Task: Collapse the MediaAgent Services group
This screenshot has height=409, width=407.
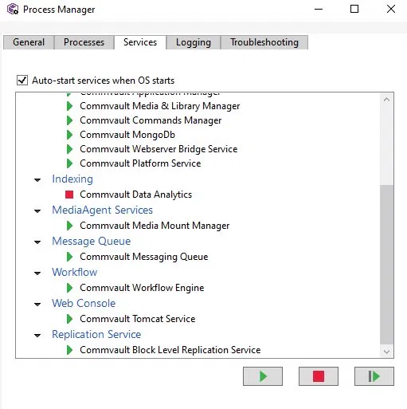Action: coord(37,211)
